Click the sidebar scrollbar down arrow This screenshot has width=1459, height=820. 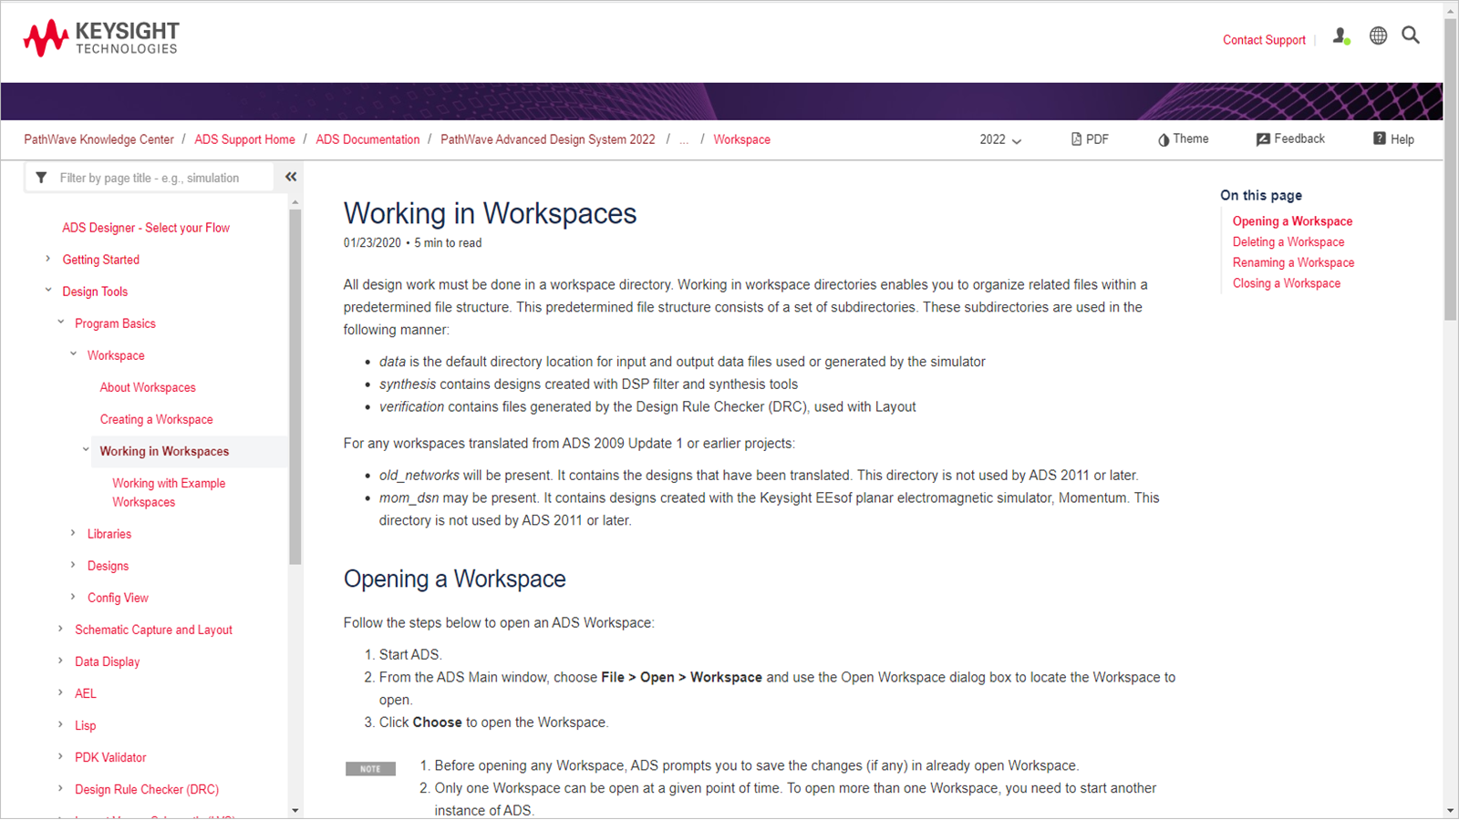tap(295, 810)
